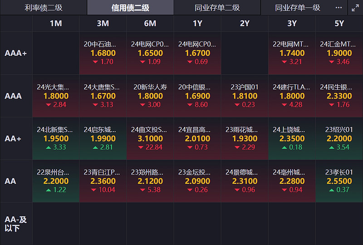Image resolution: width=363 pixels, height=245 pixels.
Task: Click the 1M column header
Action: (x=56, y=24)
